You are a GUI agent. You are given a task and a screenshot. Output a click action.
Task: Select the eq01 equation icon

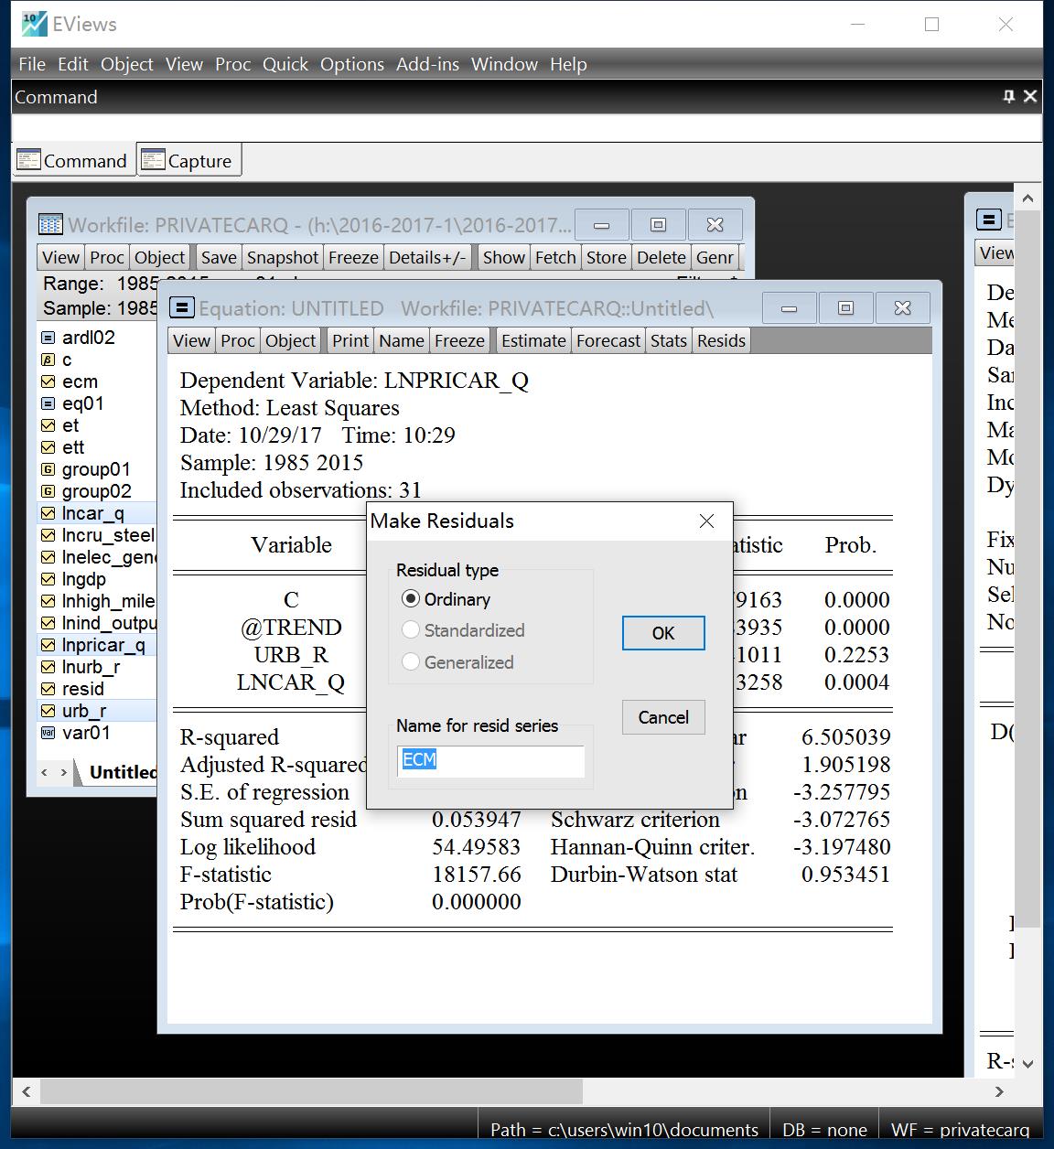(x=48, y=403)
